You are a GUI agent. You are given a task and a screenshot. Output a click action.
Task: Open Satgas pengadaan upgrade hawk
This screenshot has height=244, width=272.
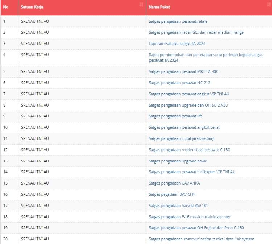coord(178,161)
